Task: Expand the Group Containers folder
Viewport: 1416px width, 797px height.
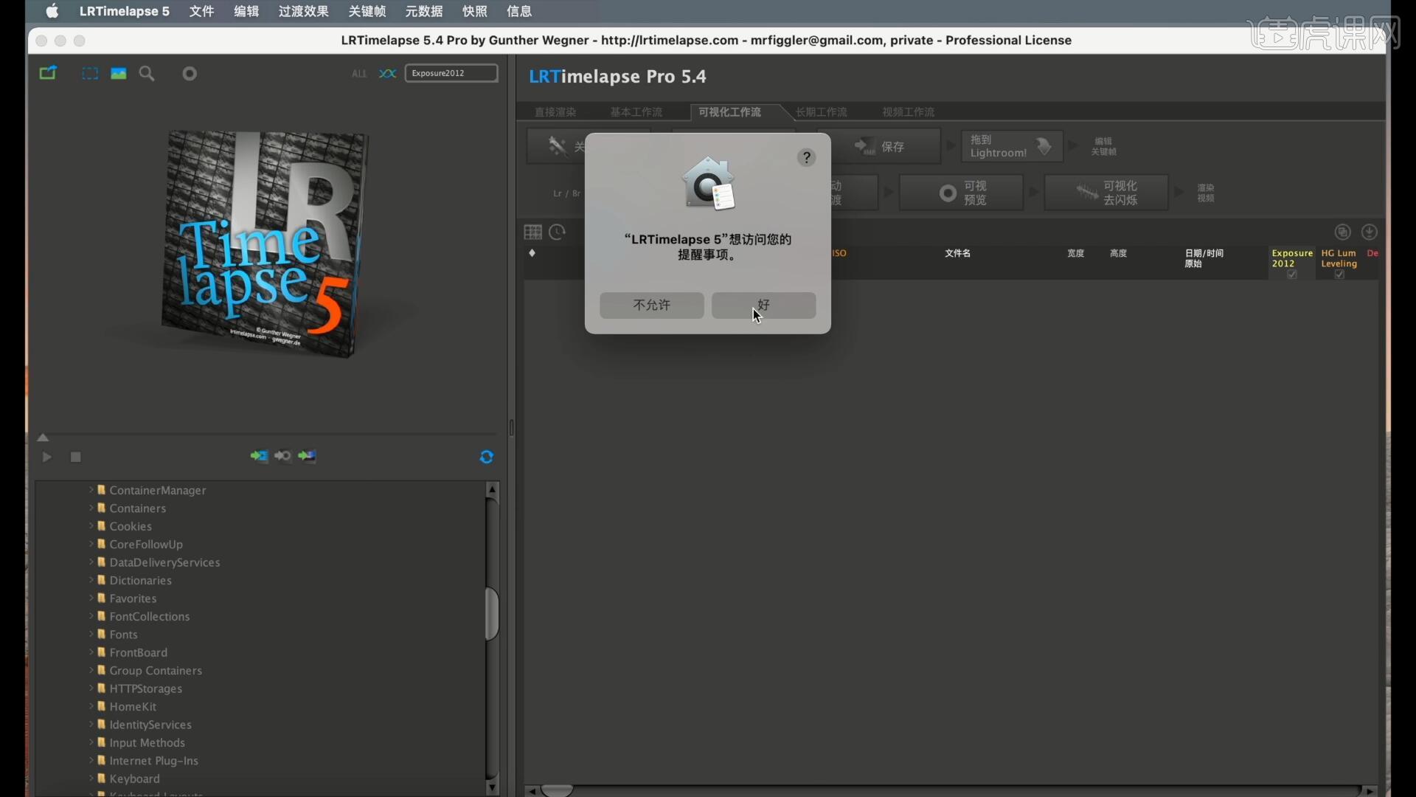Action: [91, 670]
